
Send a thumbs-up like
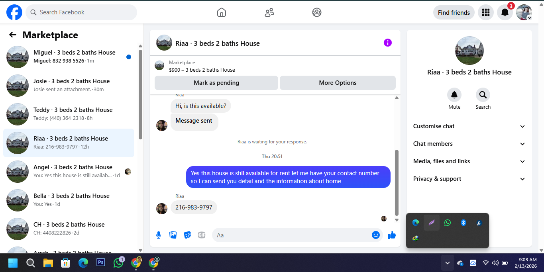tap(392, 235)
